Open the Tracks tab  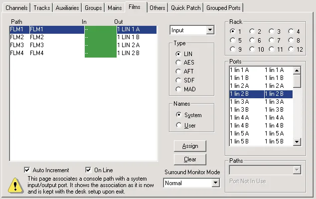[x=41, y=8]
